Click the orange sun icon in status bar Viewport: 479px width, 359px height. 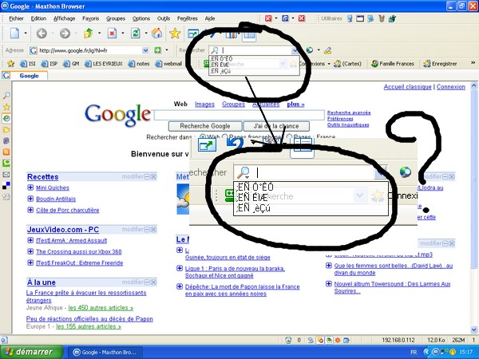click(x=338, y=340)
